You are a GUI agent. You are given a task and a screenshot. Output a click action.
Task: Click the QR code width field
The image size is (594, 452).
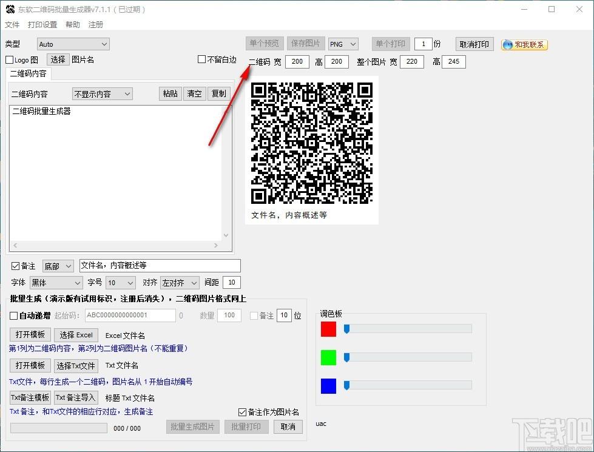click(x=297, y=62)
